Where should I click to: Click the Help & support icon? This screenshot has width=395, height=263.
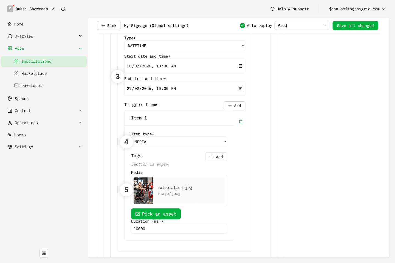(272, 9)
